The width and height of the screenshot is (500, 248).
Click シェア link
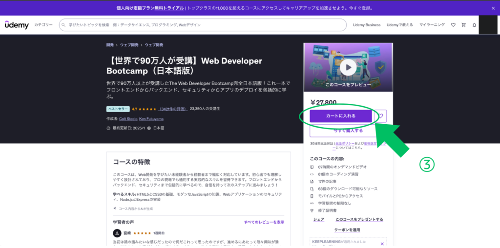318,219
